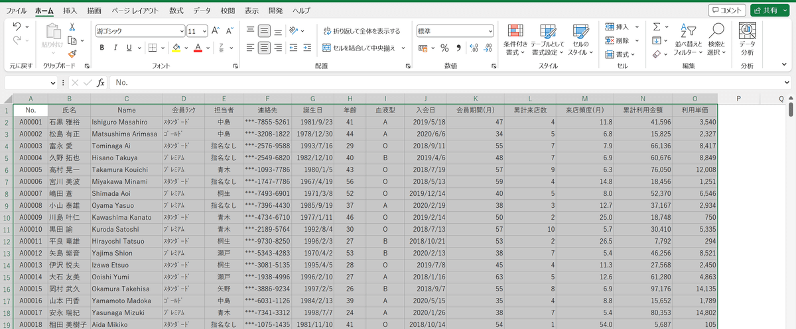This screenshot has height=329, width=796.
Task: Click the green 共有 share button
Action: (x=771, y=10)
